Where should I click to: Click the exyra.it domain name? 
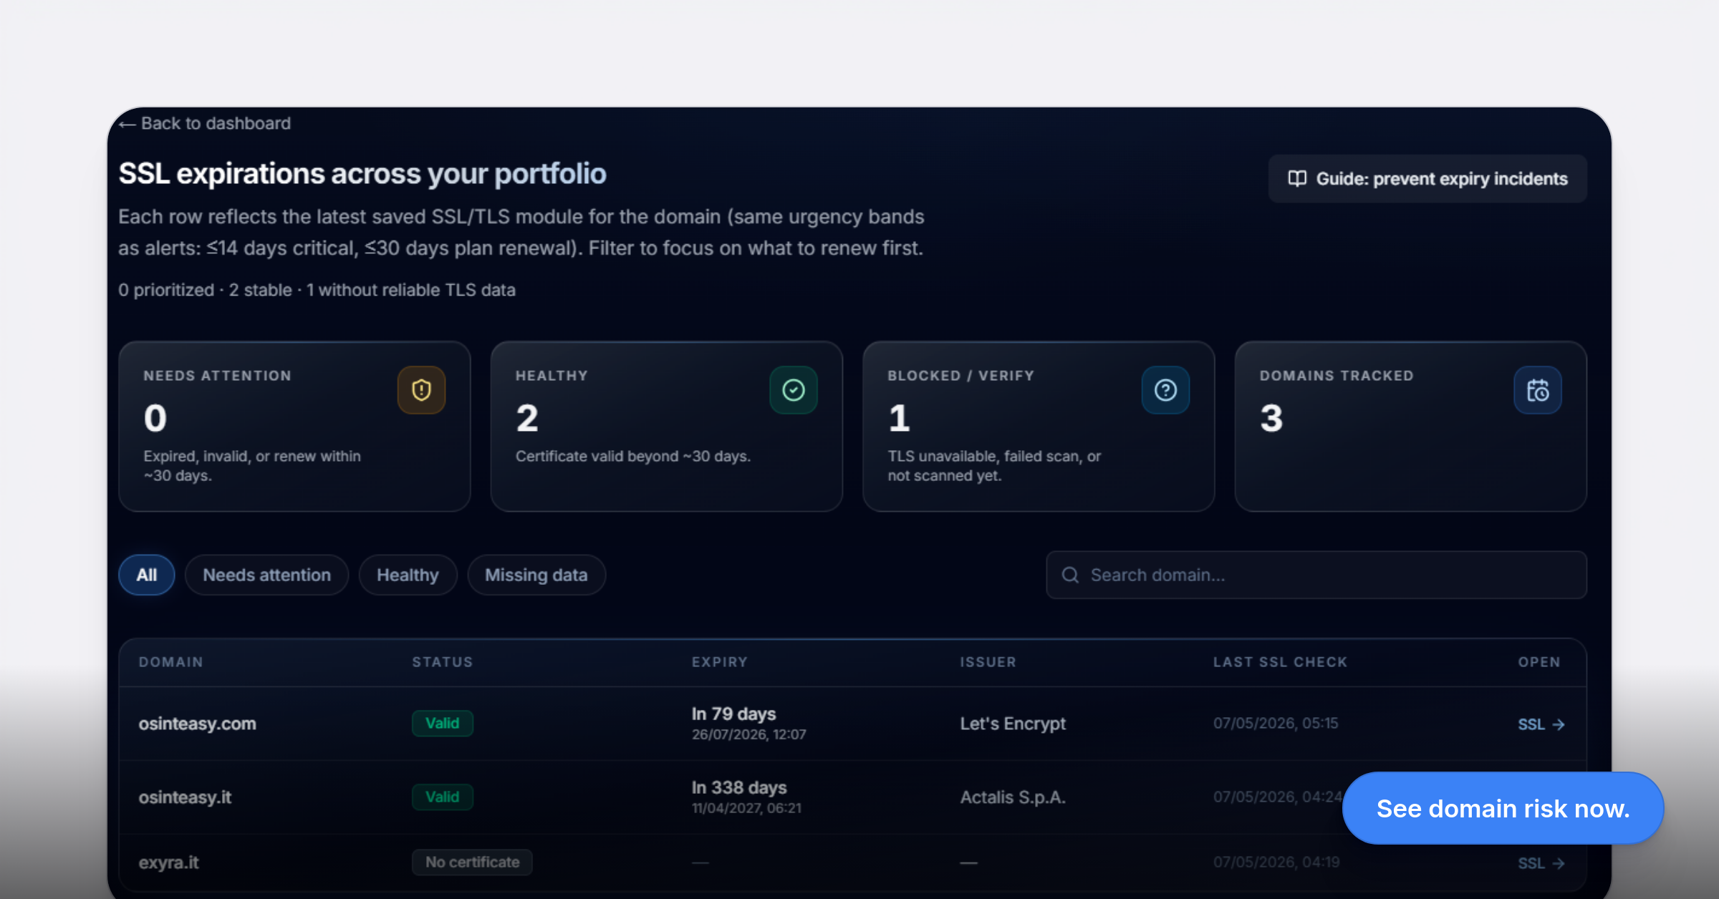[x=168, y=862]
